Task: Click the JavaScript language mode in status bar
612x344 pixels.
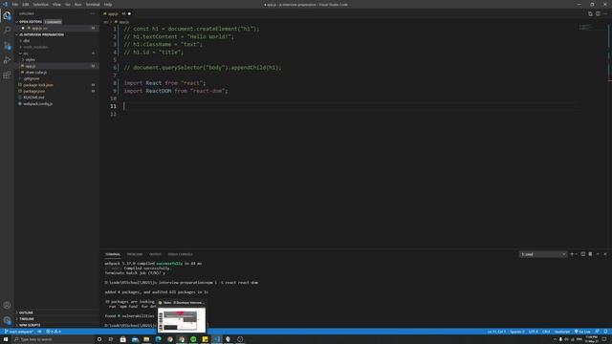Action: 562,332
